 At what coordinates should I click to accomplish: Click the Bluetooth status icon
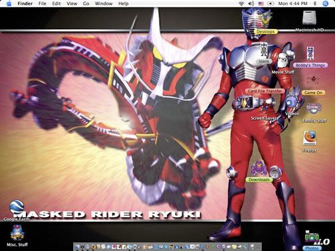[315, 3]
